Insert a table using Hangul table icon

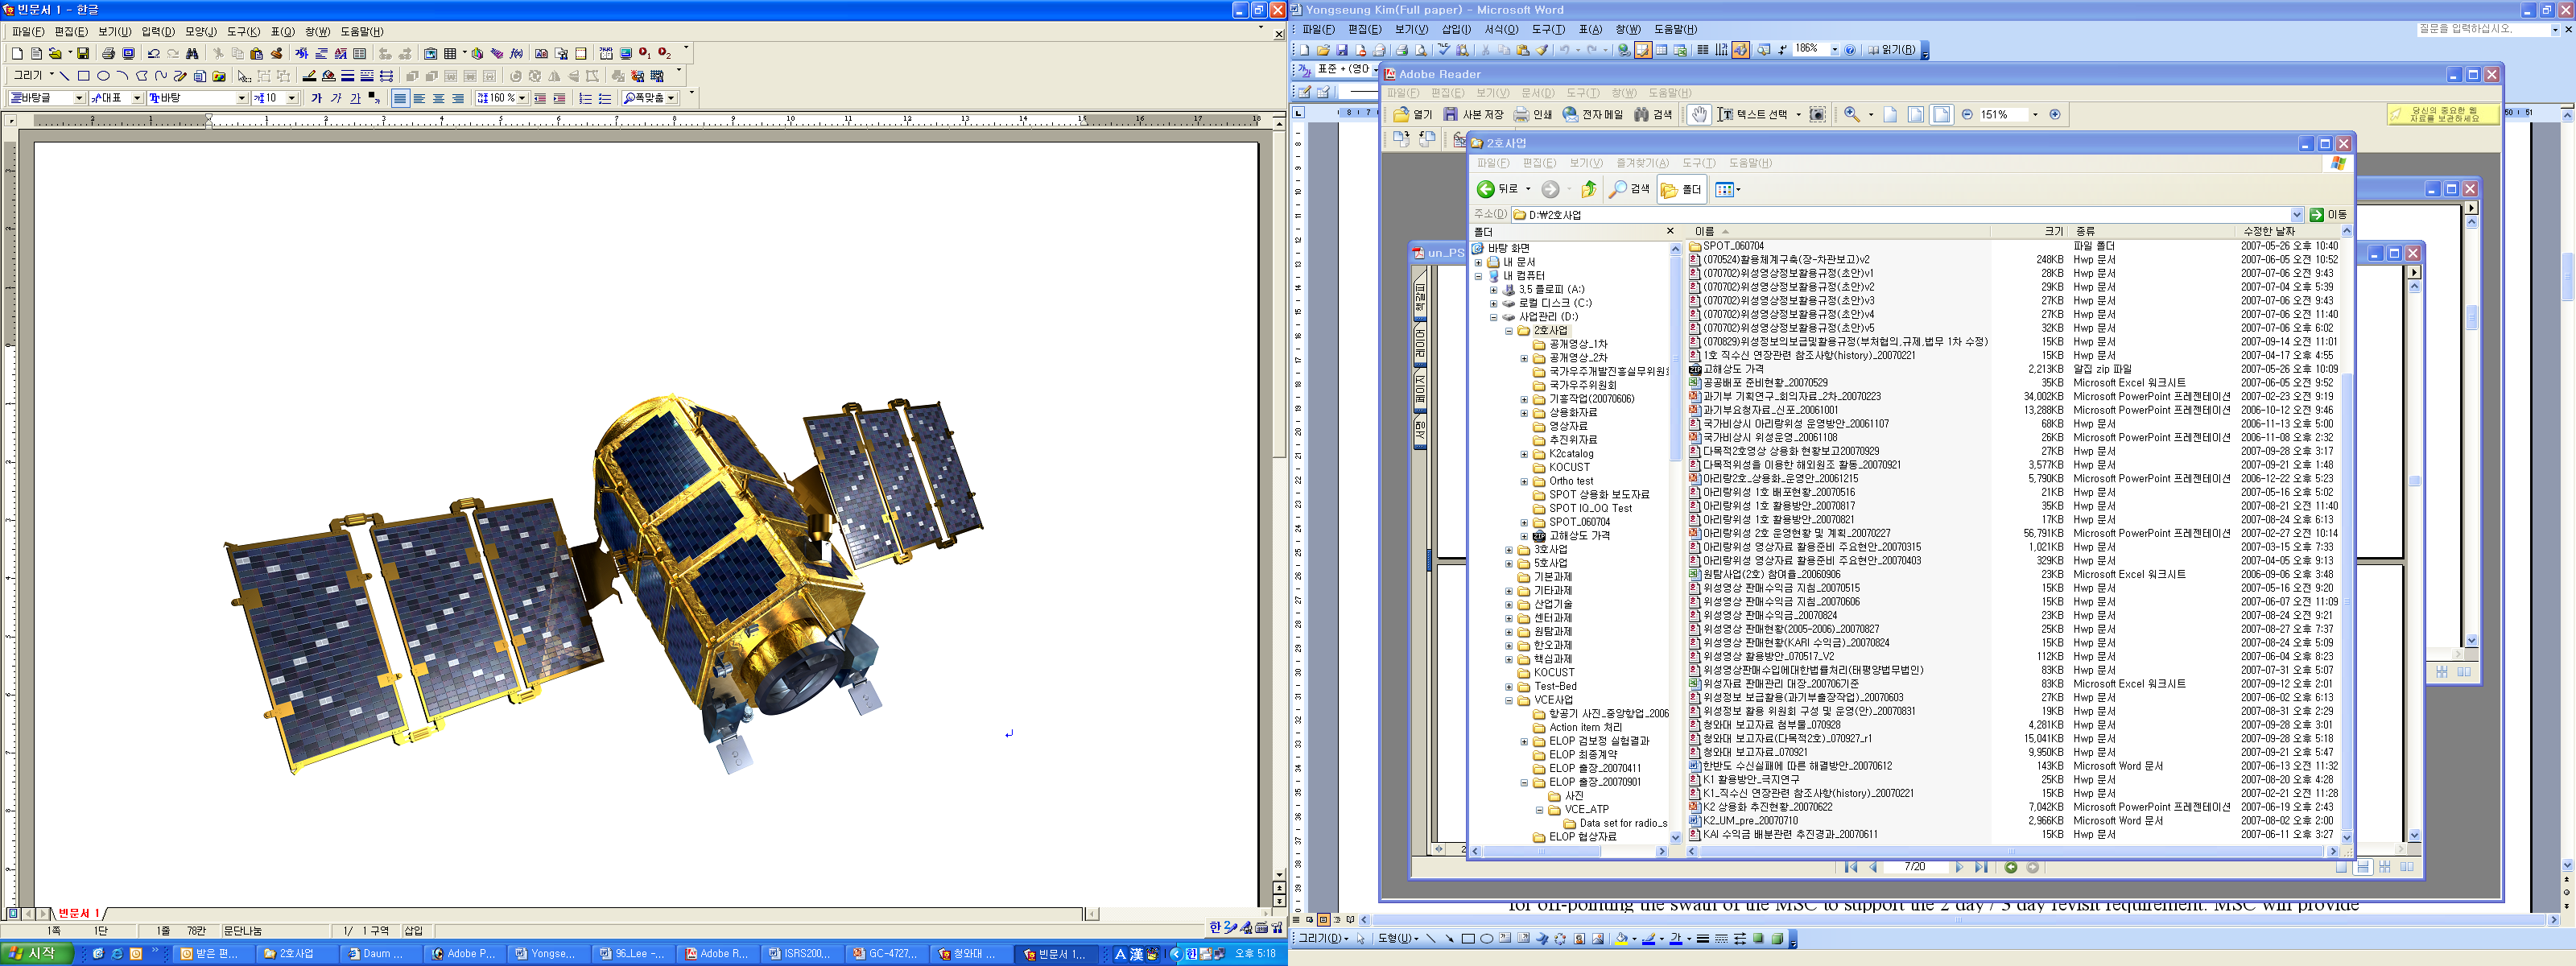coord(450,54)
